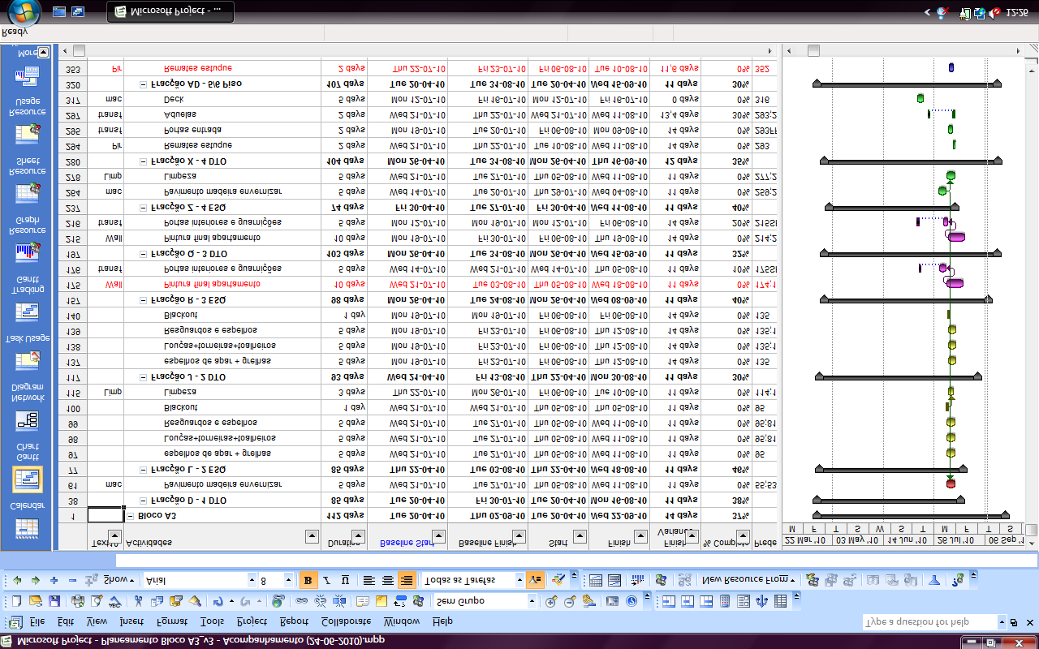Click the Undo arrow icon
The image size is (1039, 649).
pyautogui.click(x=218, y=601)
